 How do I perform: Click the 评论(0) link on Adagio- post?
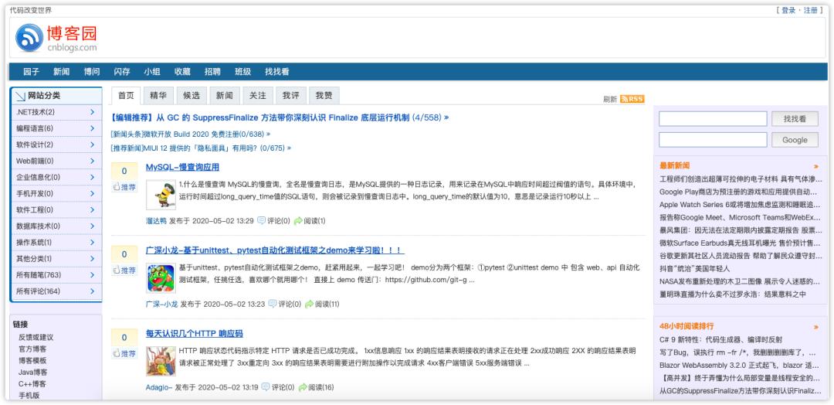(283, 387)
